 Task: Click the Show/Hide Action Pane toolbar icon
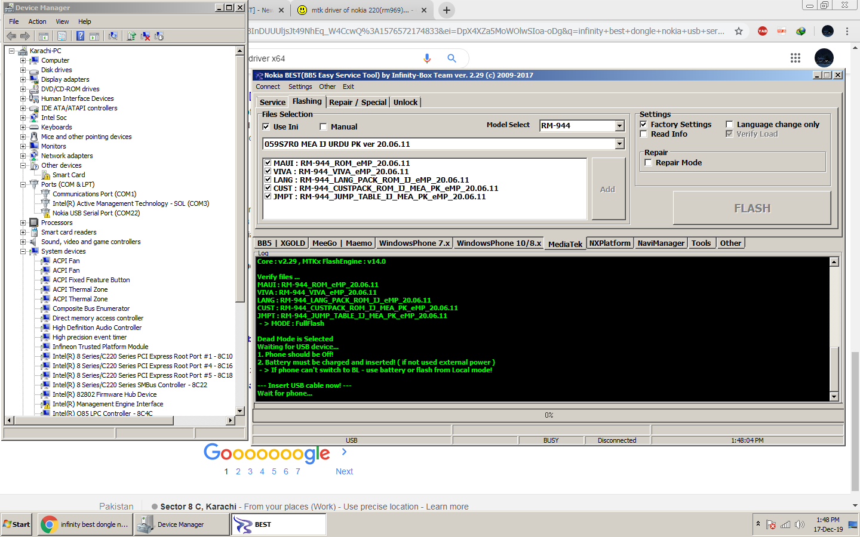pos(94,36)
